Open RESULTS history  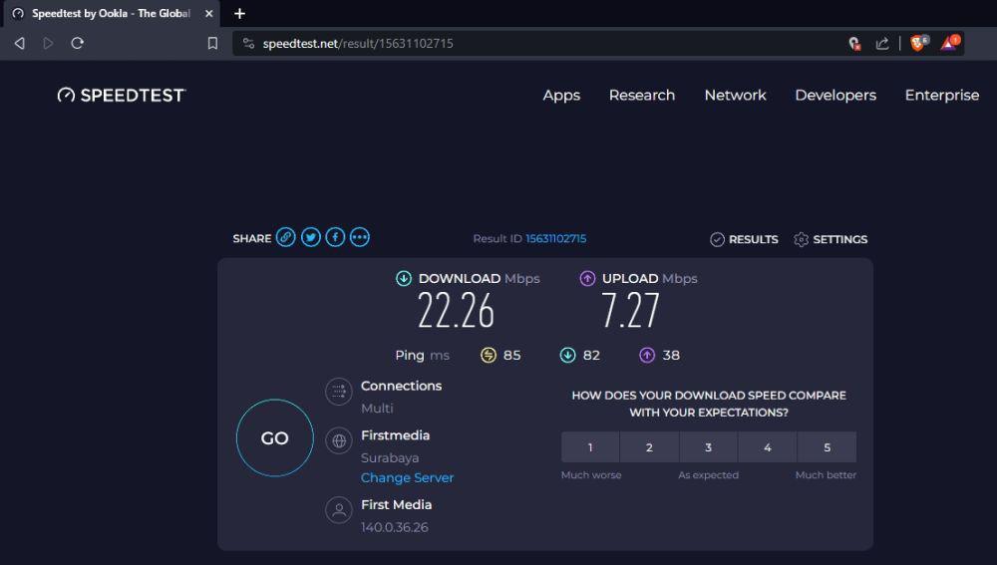(744, 239)
